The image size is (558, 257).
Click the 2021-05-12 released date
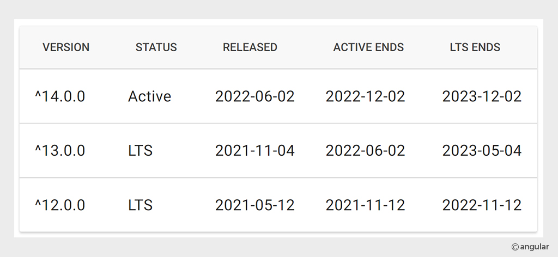(x=255, y=205)
